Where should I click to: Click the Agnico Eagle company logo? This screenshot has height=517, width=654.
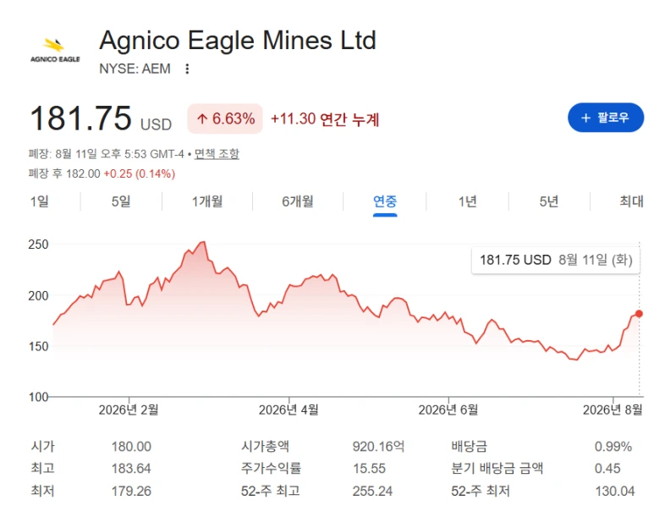click(x=55, y=51)
